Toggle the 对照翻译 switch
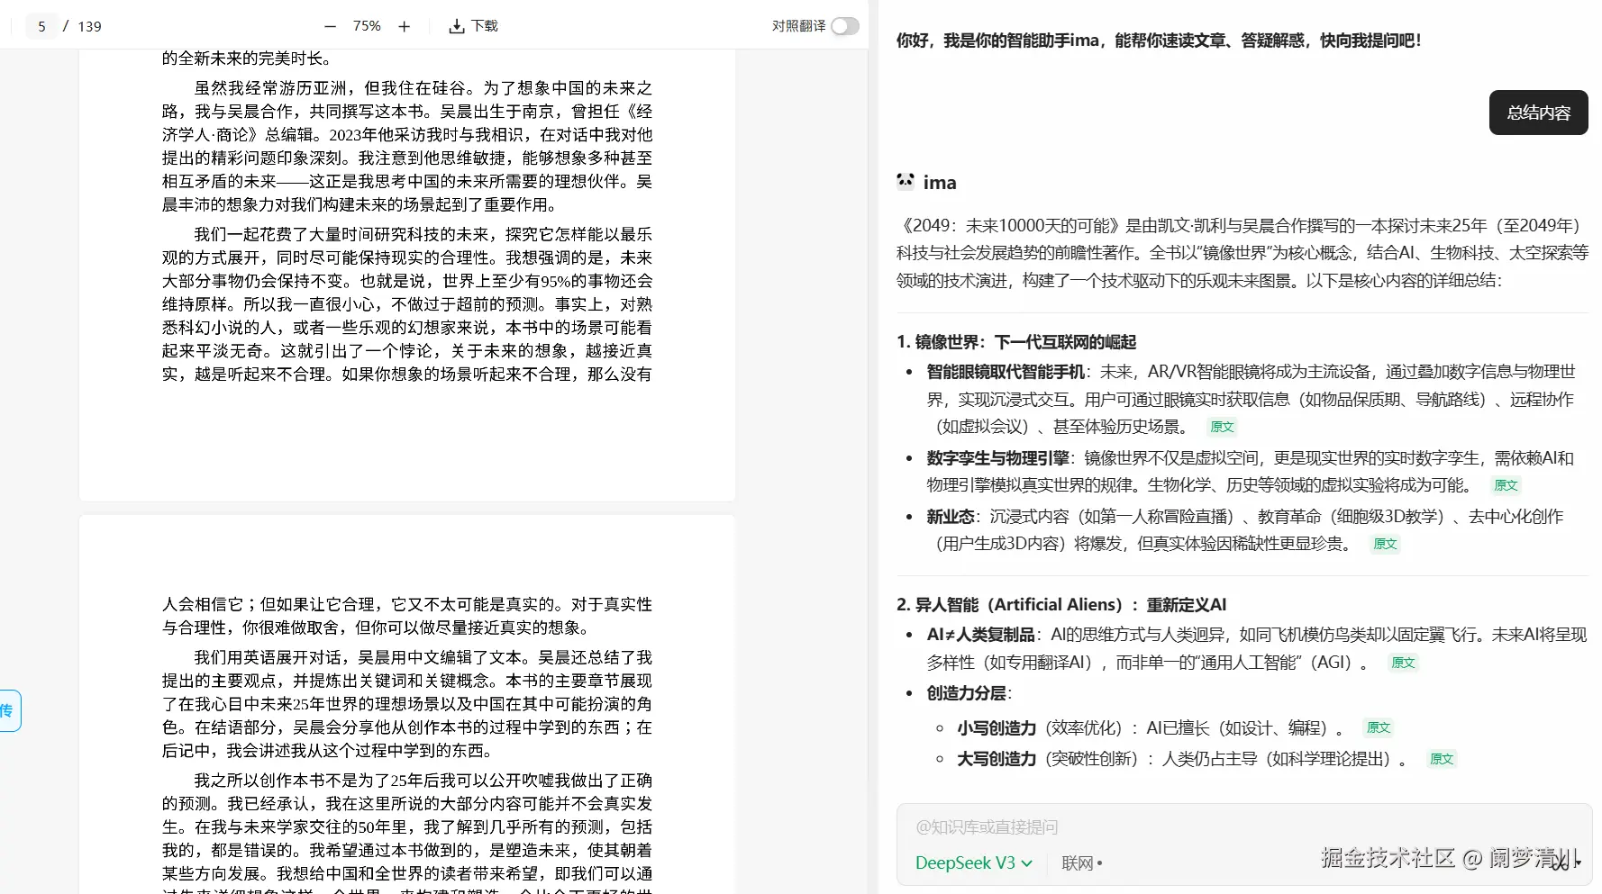This screenshot has height=894, width=1602. [844, 26]
